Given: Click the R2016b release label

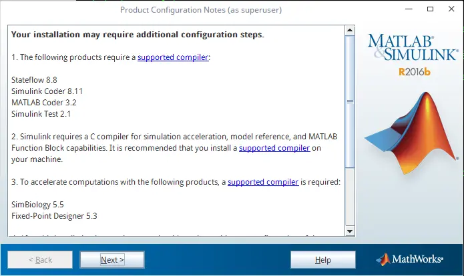Looking at the screenshot, I should pyautogui.click(x=415, y=72).
